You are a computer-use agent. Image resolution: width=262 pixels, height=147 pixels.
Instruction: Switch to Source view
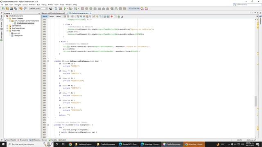point(45,16)
